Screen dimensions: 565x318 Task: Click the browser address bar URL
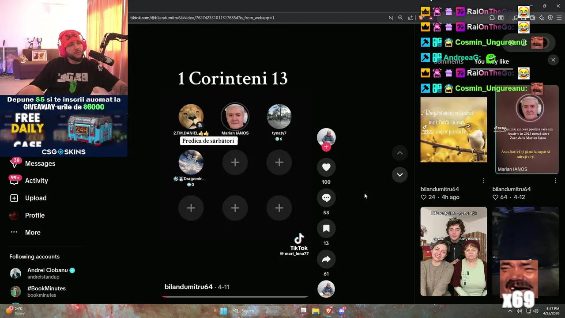pos(202,18)
